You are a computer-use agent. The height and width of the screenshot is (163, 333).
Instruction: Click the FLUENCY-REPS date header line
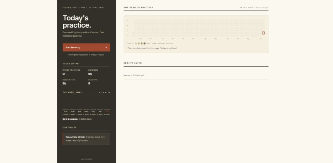tap(83, 7)
